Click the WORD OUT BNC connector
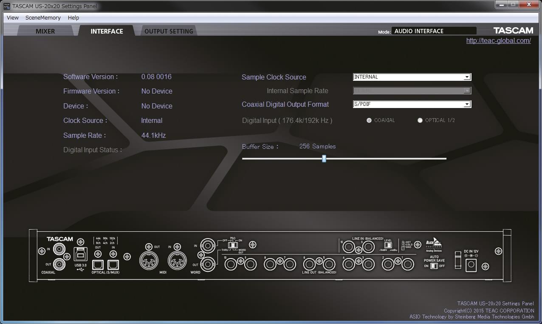The height and width of the screenshot is (324, 542). point(207,264)
